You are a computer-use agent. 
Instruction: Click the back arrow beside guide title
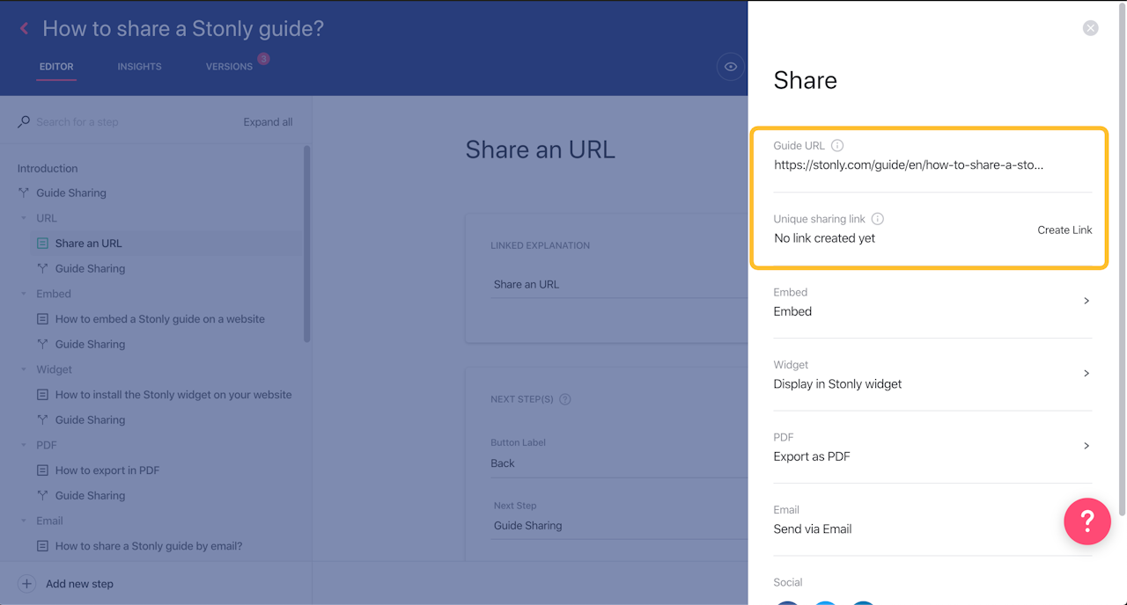pos(25,29)
